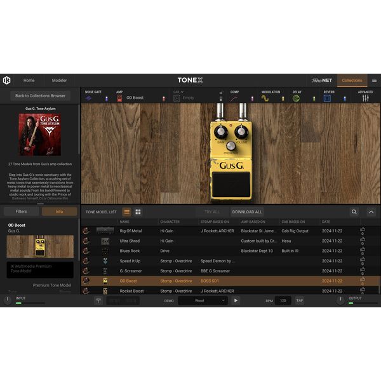Toggle the Amp power switch
This screenshot has width=381, height=381.
164,98
